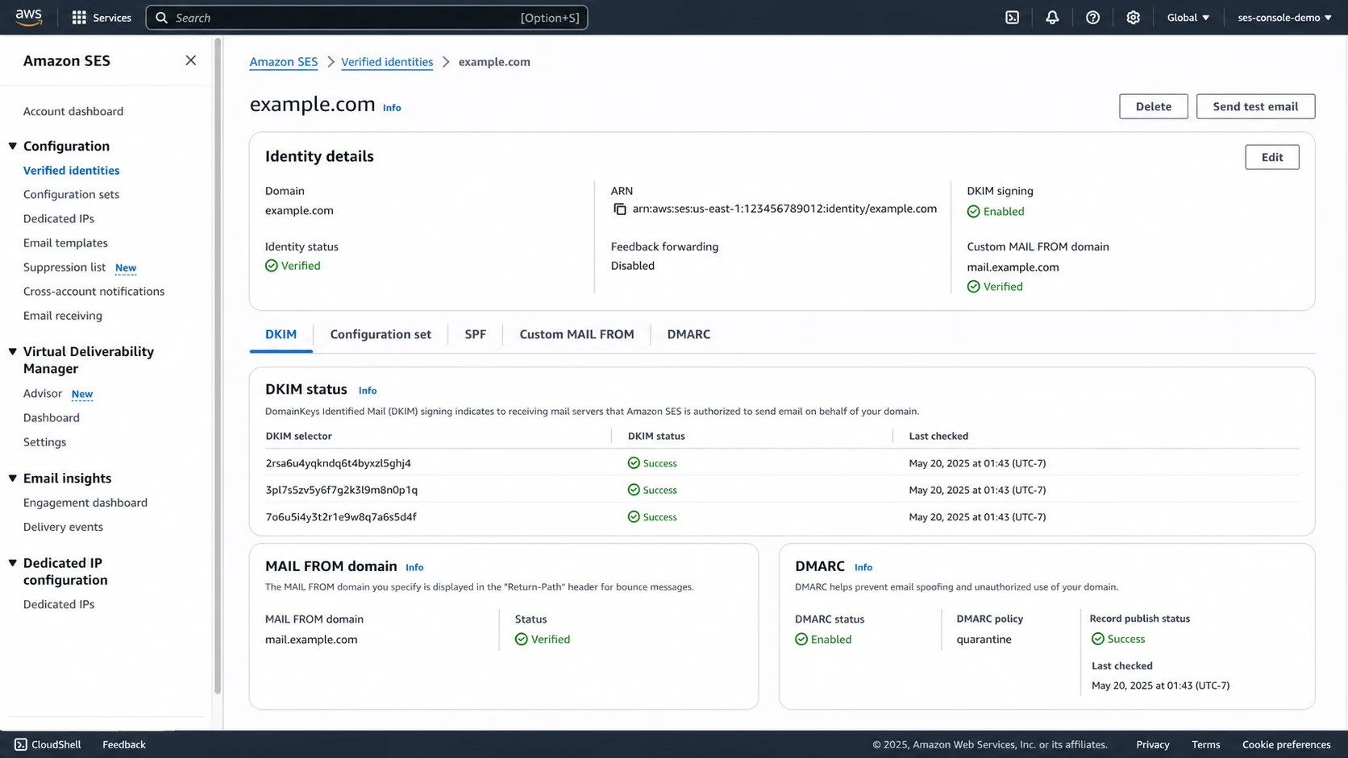Image resolution: width=1348 pixels, height=758 pixels.
Task: Open Engagement dashboard in sidebar
Action: (x=85, y=502)
